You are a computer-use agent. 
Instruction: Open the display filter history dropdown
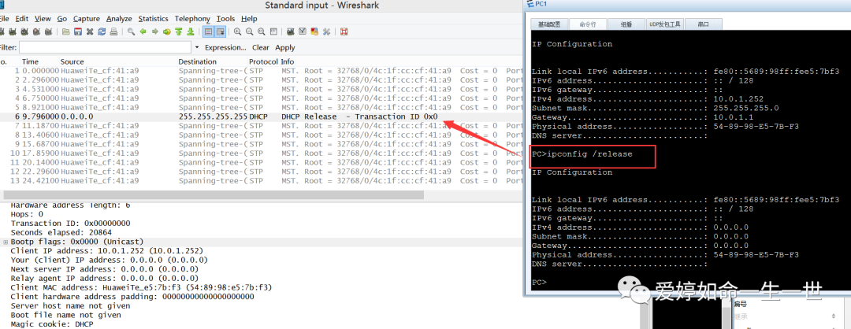(196, 48)
